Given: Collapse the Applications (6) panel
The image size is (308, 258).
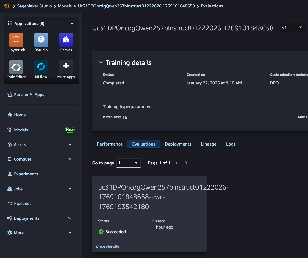Looking at the screenshot, I should pyautogui.click(x=72, y=24).
